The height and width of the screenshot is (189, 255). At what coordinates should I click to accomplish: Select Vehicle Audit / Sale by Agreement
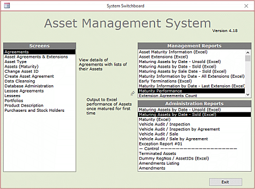194,139
